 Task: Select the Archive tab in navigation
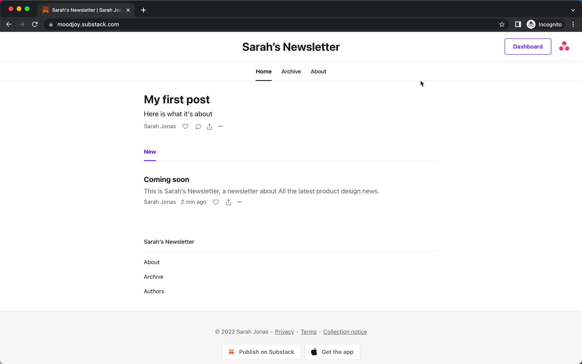(291, 71)
